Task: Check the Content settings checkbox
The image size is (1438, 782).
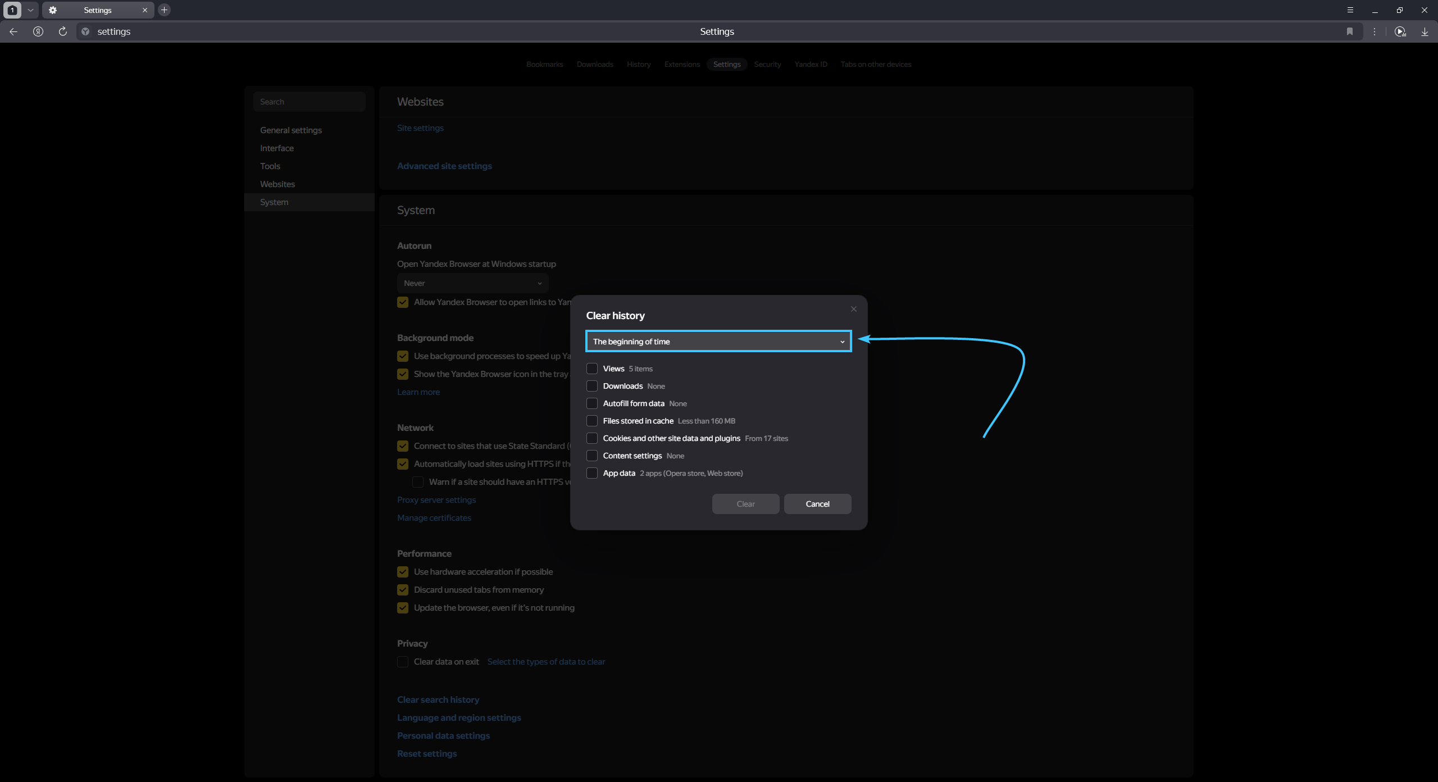Action: click(592, 456)
